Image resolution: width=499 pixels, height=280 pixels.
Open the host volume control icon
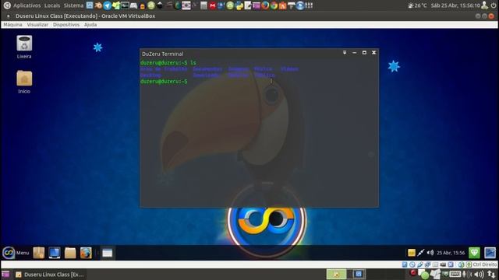(x=480, y=274)
